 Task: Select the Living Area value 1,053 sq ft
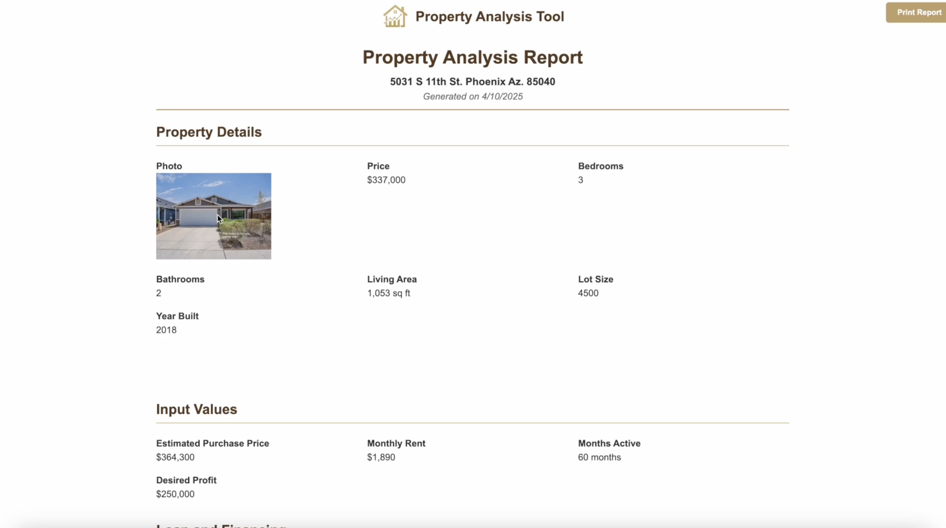click(x=389, y=293)
